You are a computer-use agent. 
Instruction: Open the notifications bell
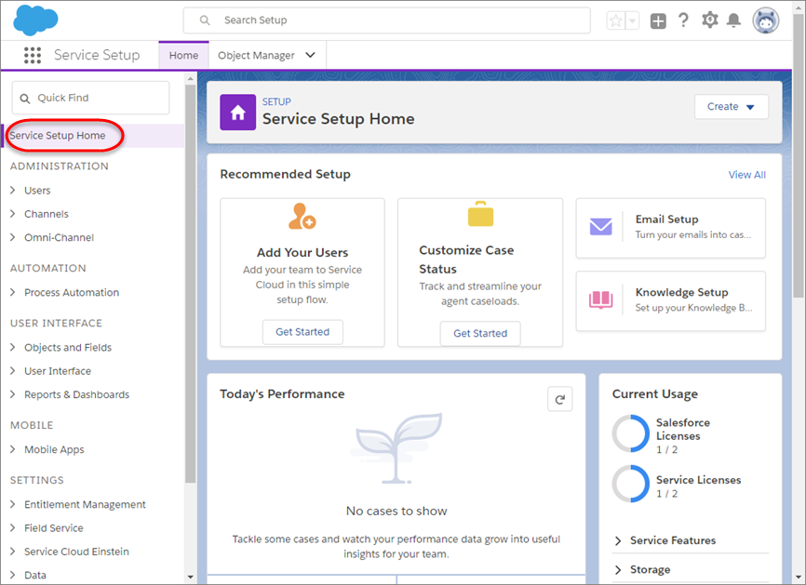pyautogui.click(x=733, y=20)
